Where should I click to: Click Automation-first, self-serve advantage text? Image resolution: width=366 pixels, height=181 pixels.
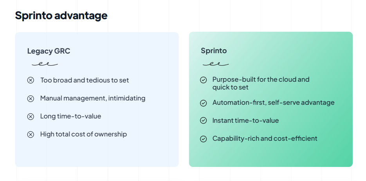273,102
